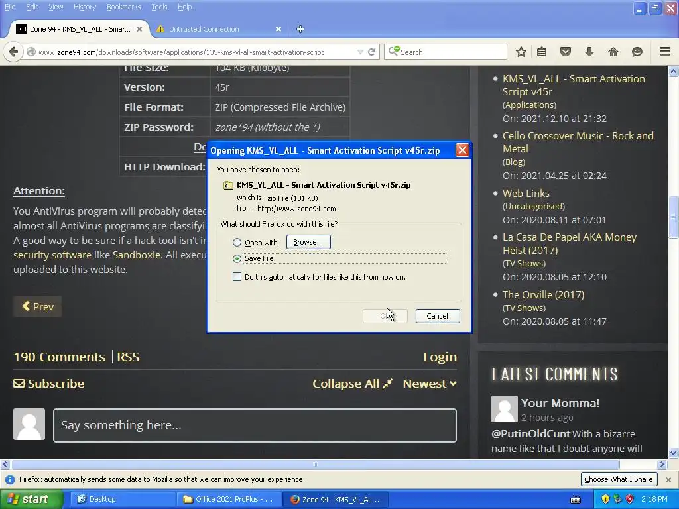Open the Login link
Screen dimensions: 679x509
coord(440,357)
